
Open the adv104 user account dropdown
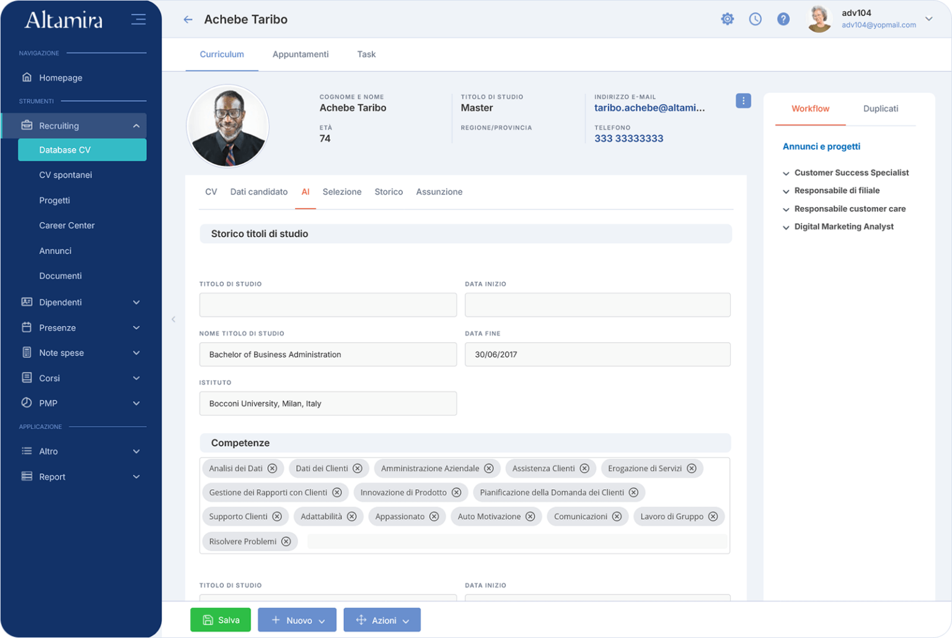coord(929,19)
